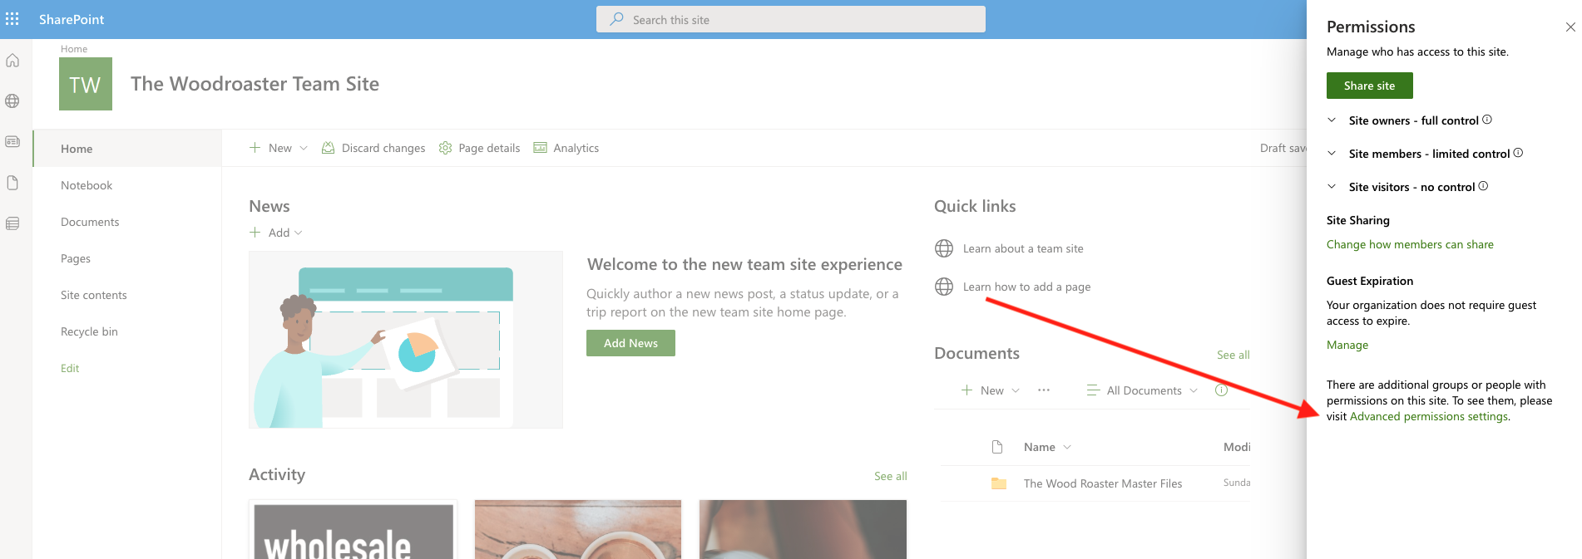The image size is (1582, 559).
Task: Click Manage under Guest Expiration
Action: pyautogui.click(x=1347, y=345)
